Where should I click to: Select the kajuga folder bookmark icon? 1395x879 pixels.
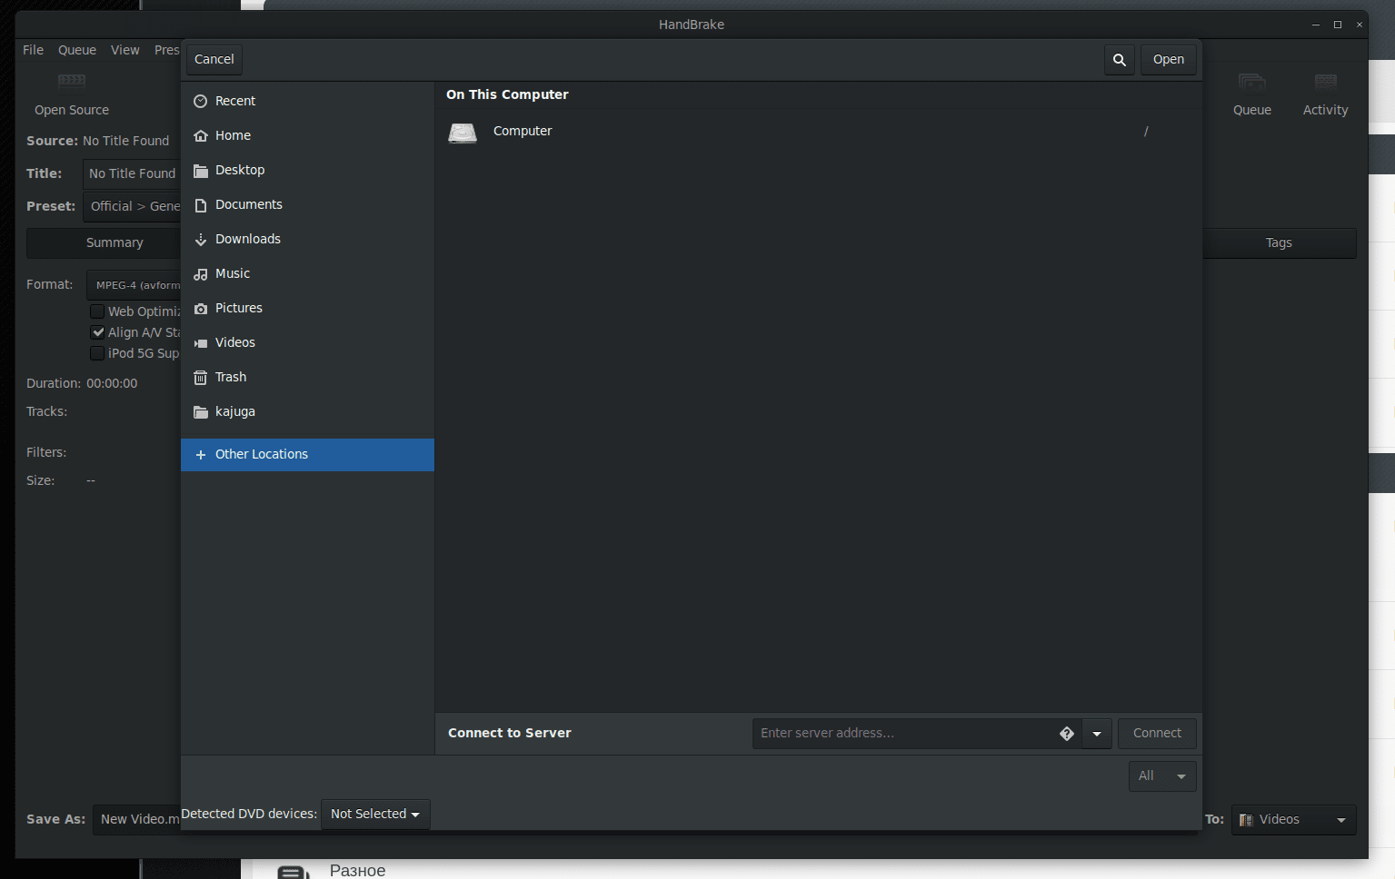[x=201, y=411]
